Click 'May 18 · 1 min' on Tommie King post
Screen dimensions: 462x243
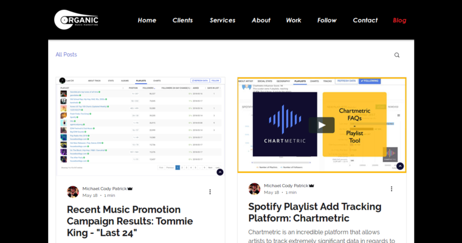pyautogui.click(x=98, y=195)
